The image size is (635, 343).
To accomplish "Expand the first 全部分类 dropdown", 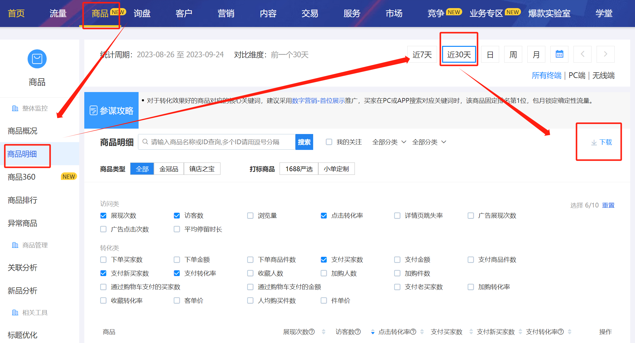I will tap(389, 142).
